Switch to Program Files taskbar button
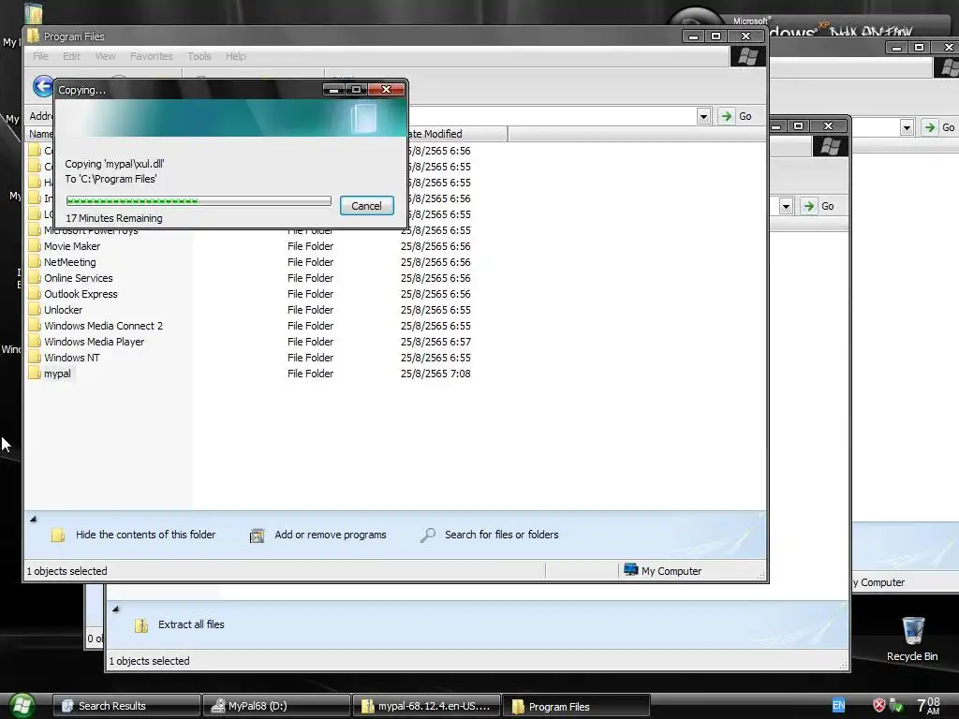The image size is (959, 719). [x=576, y=706]
